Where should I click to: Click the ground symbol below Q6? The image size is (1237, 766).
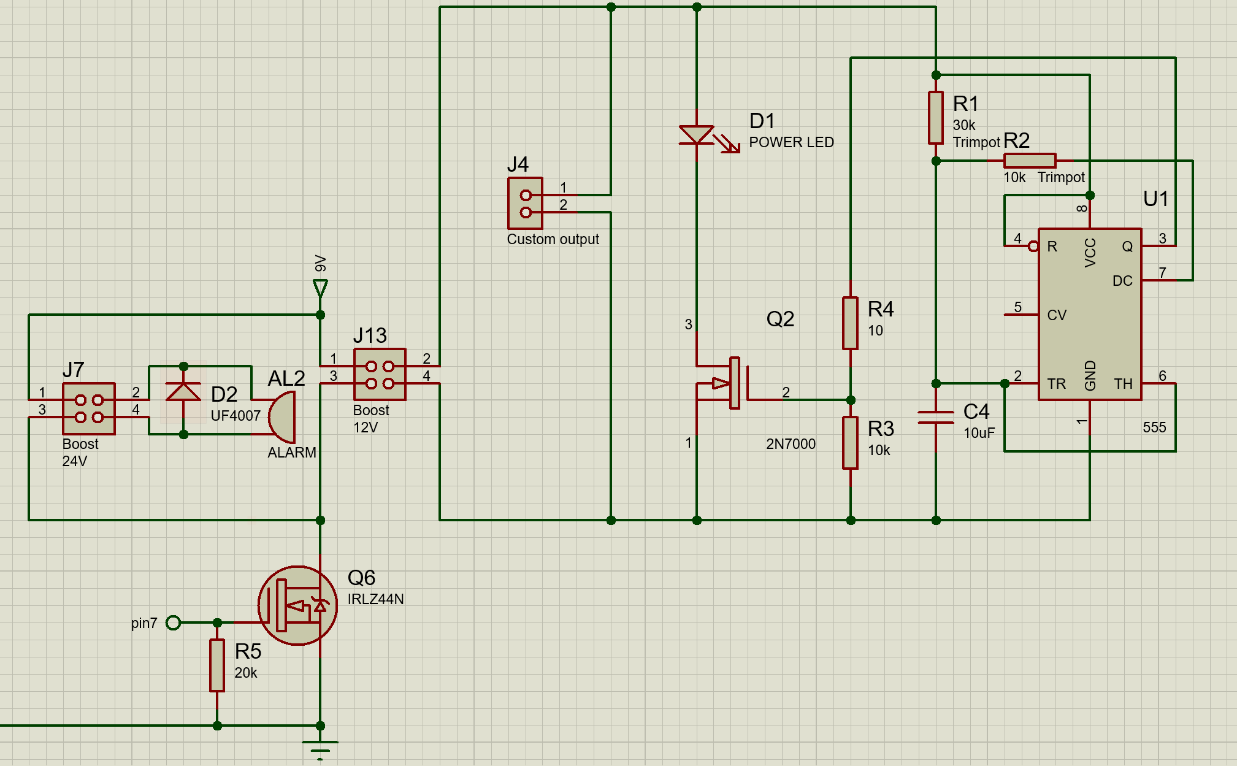pyautogui.click(x=320, y=749)
